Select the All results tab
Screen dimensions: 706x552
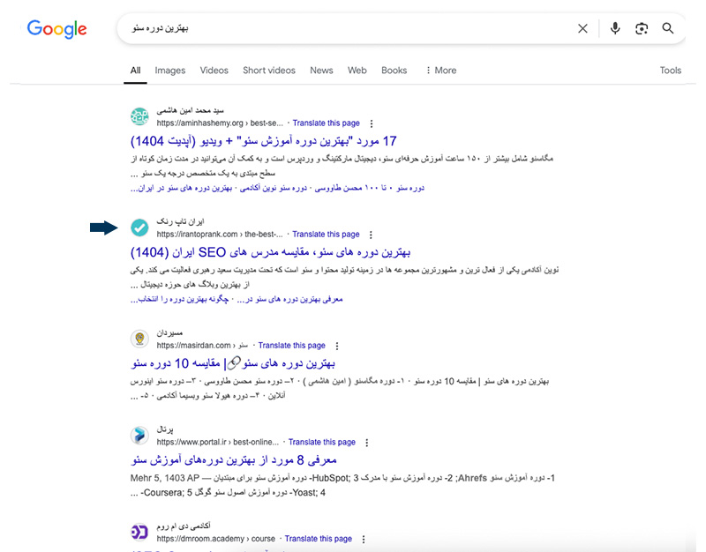point(135,71)
